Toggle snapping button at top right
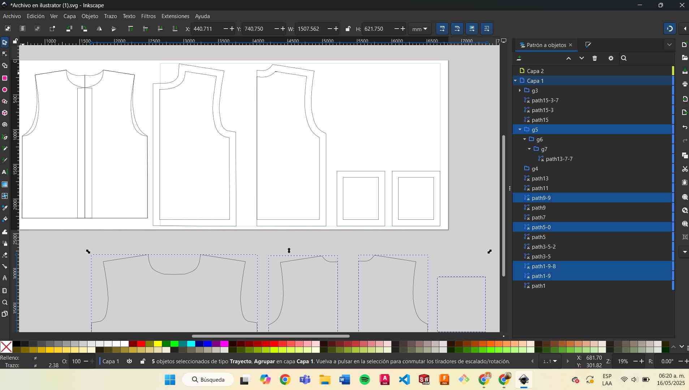This screenshot has height=390, width=689. click(670, 29)
